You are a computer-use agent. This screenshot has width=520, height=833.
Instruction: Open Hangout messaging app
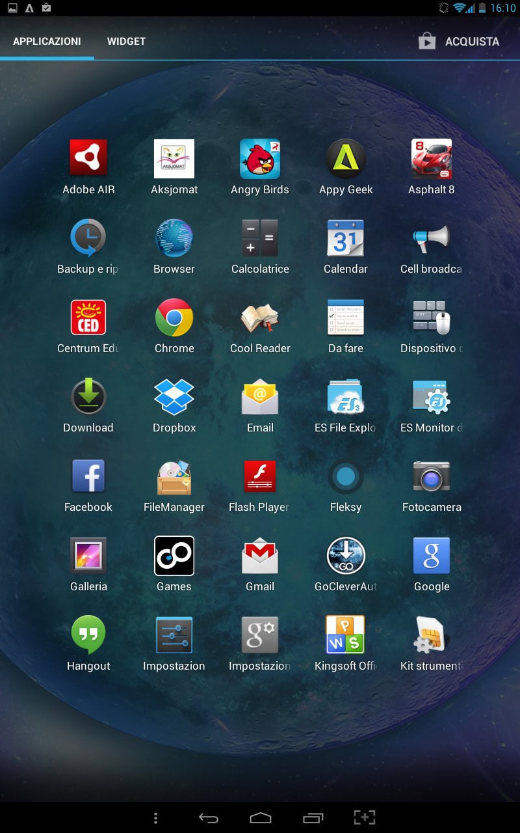(x=88, y=644)
